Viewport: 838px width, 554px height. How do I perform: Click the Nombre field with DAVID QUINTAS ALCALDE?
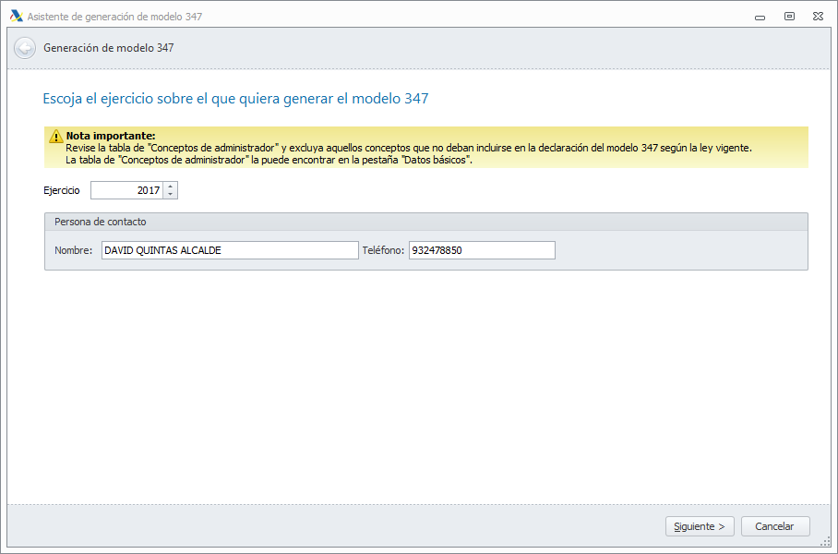click(230, 250)
